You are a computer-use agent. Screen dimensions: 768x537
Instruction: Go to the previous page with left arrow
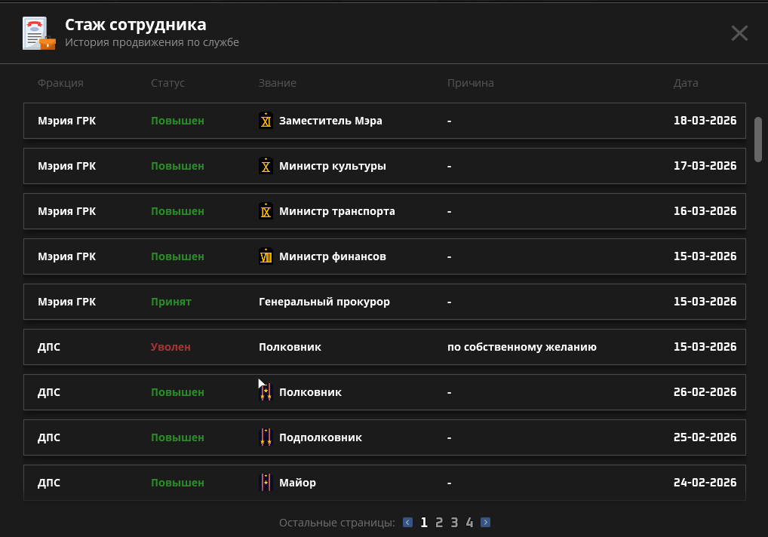click(408, 522)
